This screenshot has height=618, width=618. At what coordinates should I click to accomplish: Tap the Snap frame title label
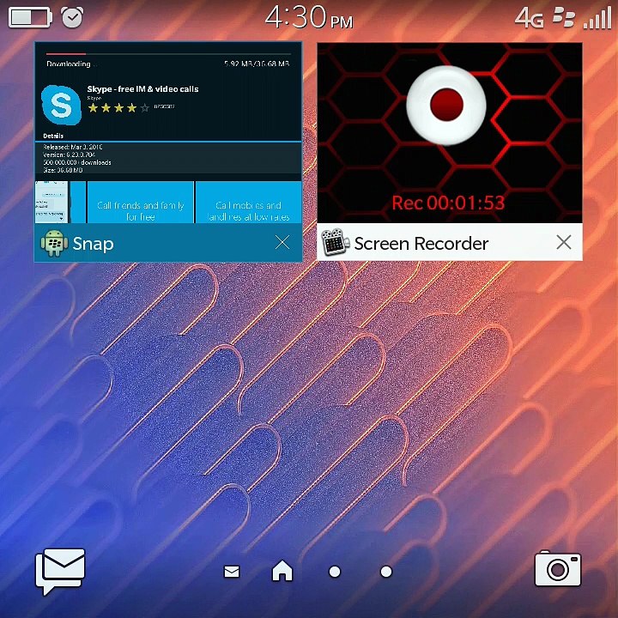[93, 244]
